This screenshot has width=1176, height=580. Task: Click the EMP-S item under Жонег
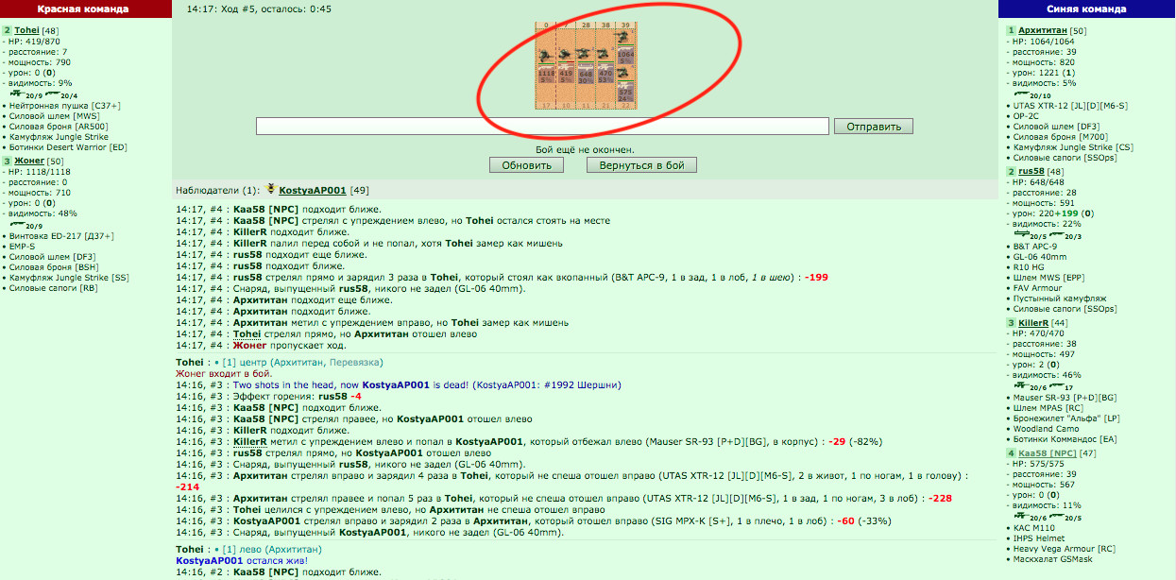point(24,246)
